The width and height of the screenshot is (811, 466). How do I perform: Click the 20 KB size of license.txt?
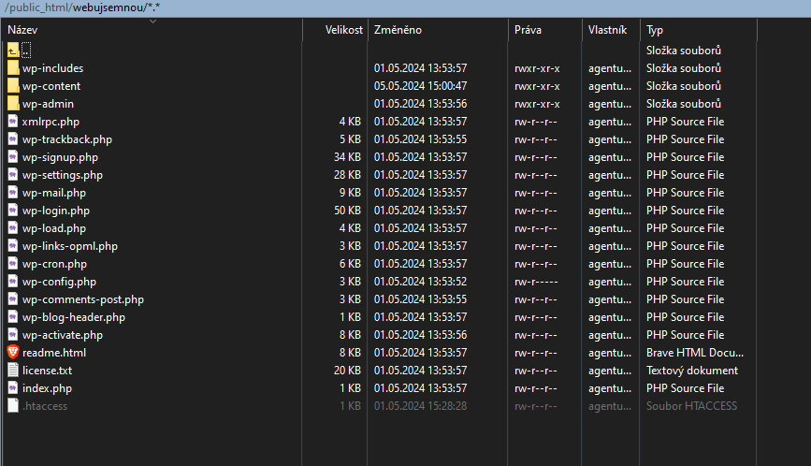pyautogui.click(x=348, y=371)
